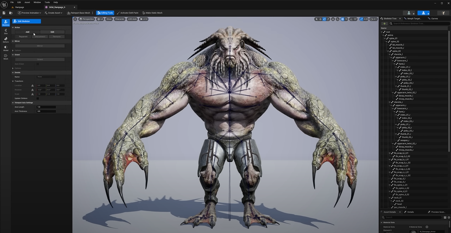Open the Physics asset editor icon
The image size is (451, 233).
[443, 13]
